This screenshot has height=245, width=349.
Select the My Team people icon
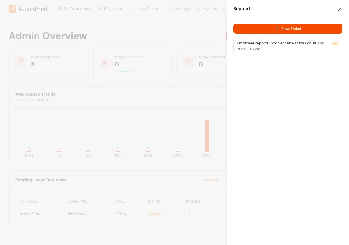point(199,8)
